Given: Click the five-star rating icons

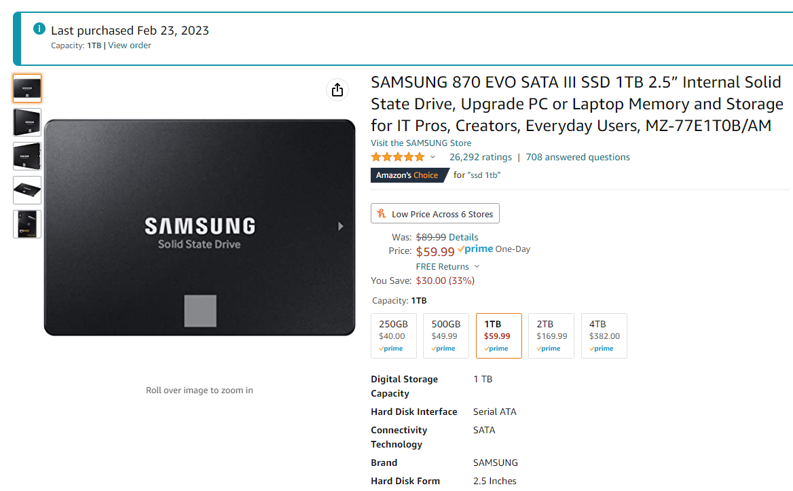Looking at the screenshot, I should tap(398, 157).
